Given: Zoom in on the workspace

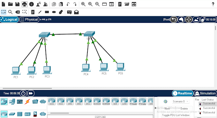Looking at the screenshot, I should 83,4.
